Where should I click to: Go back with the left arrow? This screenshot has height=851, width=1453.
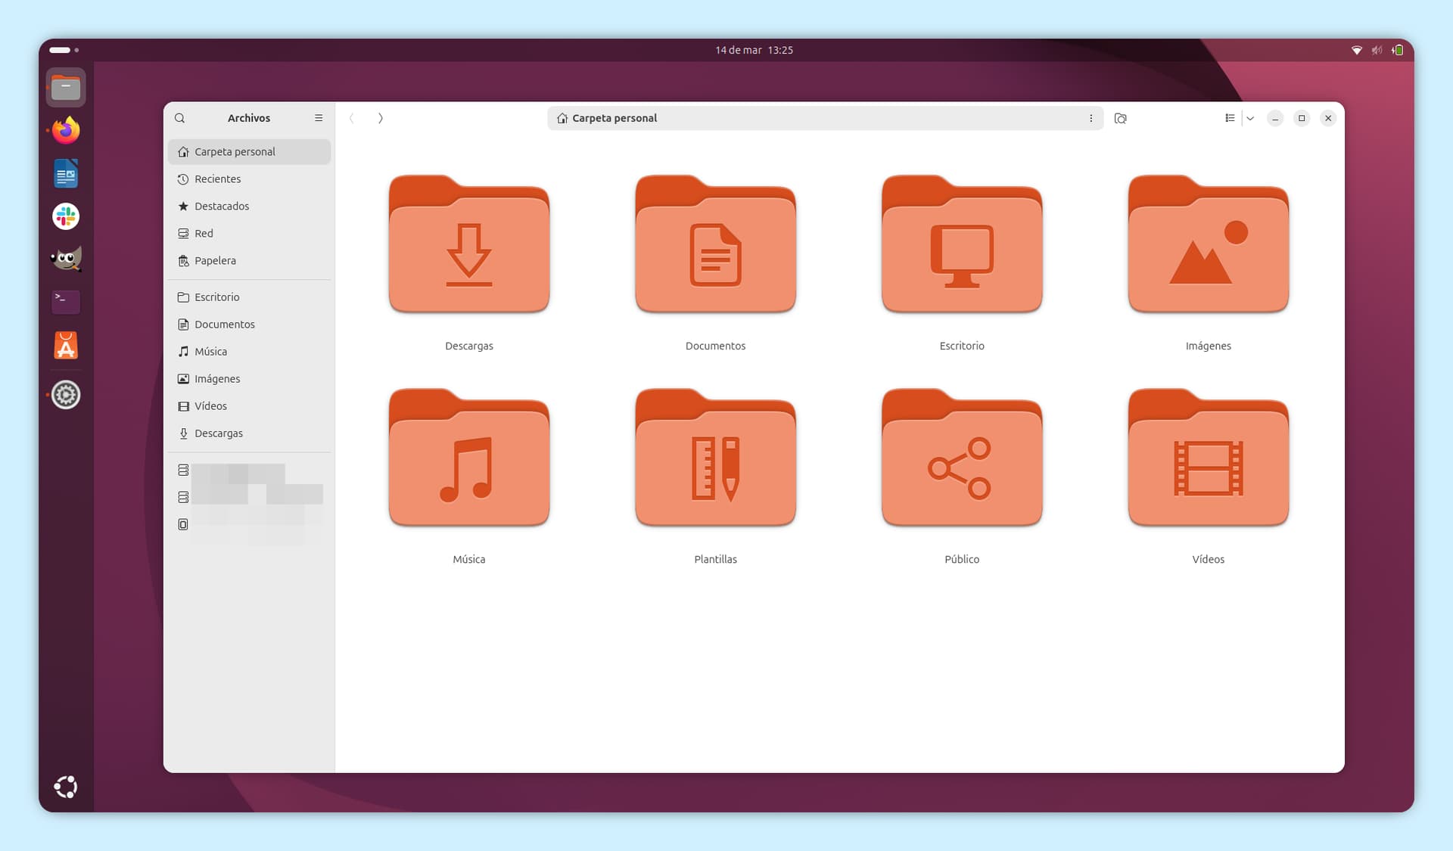[x=352, y=118]
